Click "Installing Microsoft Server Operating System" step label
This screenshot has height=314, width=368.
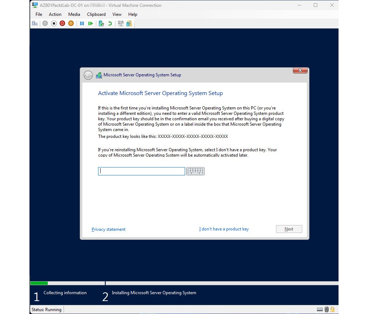click(x=154, y=293)
